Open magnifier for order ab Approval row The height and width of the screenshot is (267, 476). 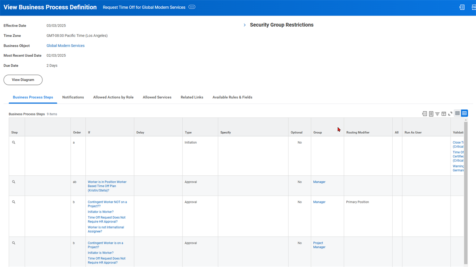[x=13, y=182]
